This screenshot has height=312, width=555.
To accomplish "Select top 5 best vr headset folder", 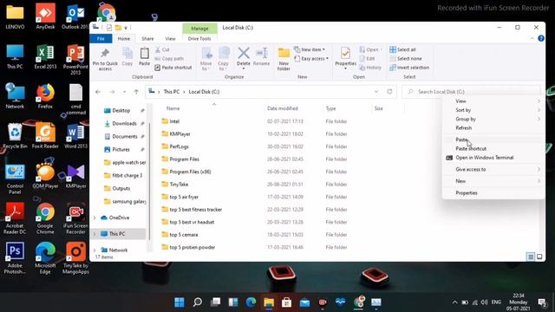I will coord(192,222).
